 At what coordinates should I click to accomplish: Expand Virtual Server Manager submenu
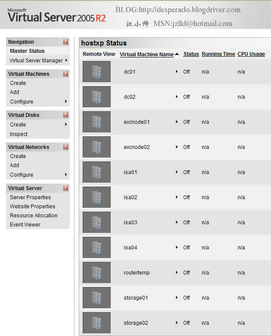[x=66, y=61]
